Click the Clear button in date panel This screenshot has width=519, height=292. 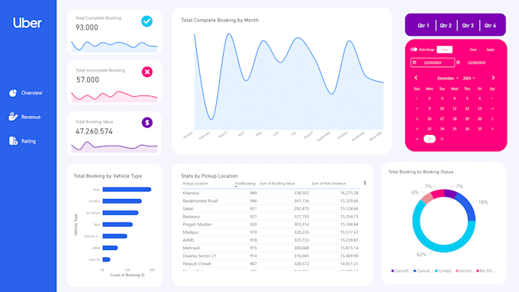[x=473, y=50]
